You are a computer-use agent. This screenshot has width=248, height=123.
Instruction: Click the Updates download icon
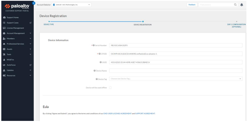4,70
